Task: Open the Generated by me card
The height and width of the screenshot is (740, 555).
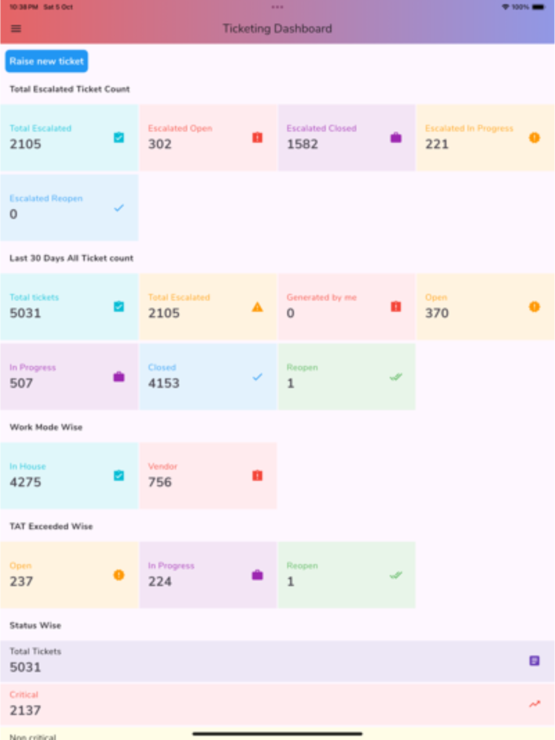Action: pyautogui.click(x=346, y=307)
